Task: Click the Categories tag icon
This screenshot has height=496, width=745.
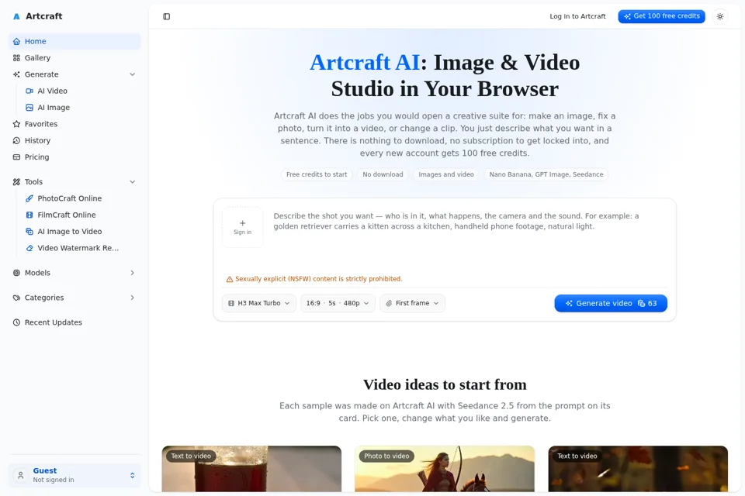Action: tap(16, 298)
